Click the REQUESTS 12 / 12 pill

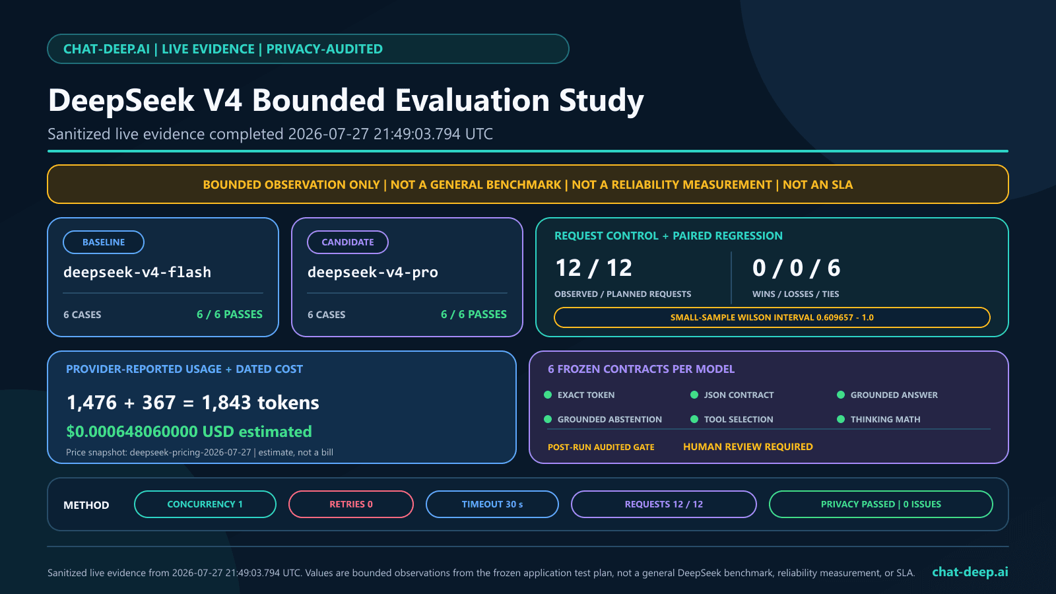pyautogui.click(x=664, y=504)
